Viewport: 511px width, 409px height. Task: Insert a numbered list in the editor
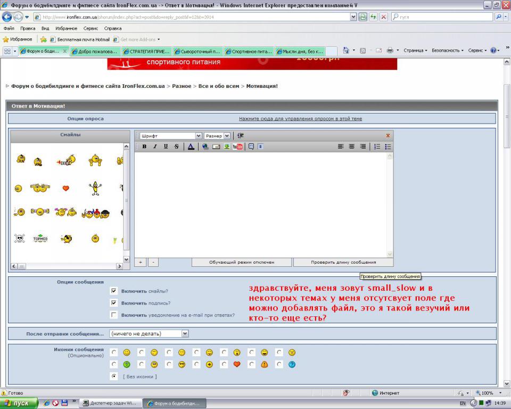[377, 146]
